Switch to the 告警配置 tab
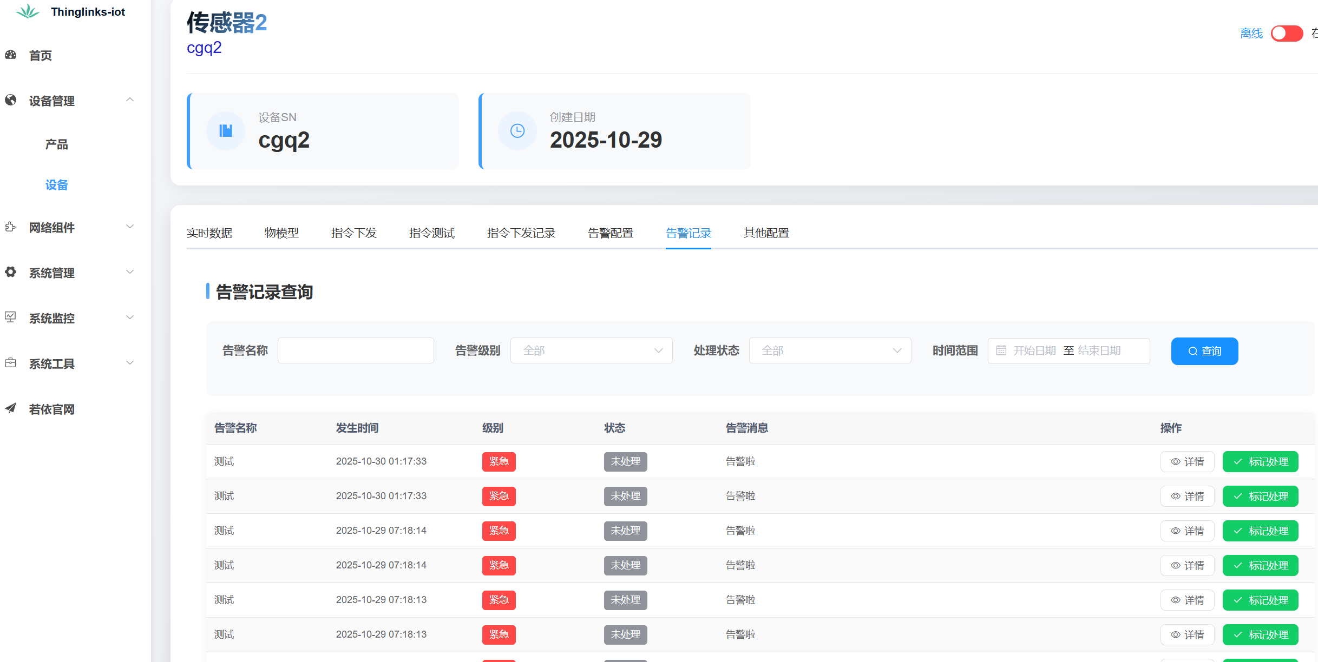Image resolution: width=1318 pixels, height=662 pixels. tap(611, 233)
